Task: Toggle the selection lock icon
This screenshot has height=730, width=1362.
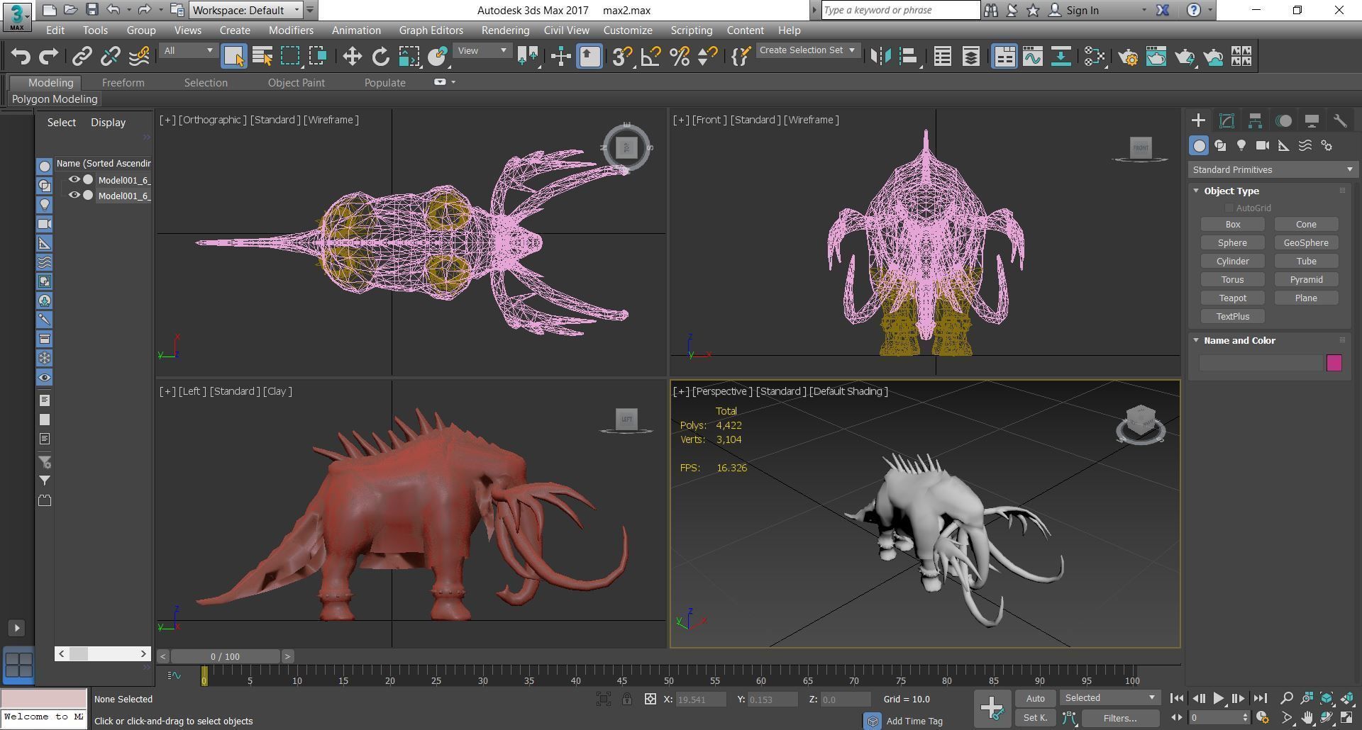Action: [627, 699]
